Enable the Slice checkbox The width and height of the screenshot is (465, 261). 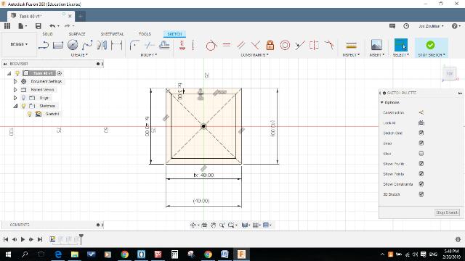point(421,153)
